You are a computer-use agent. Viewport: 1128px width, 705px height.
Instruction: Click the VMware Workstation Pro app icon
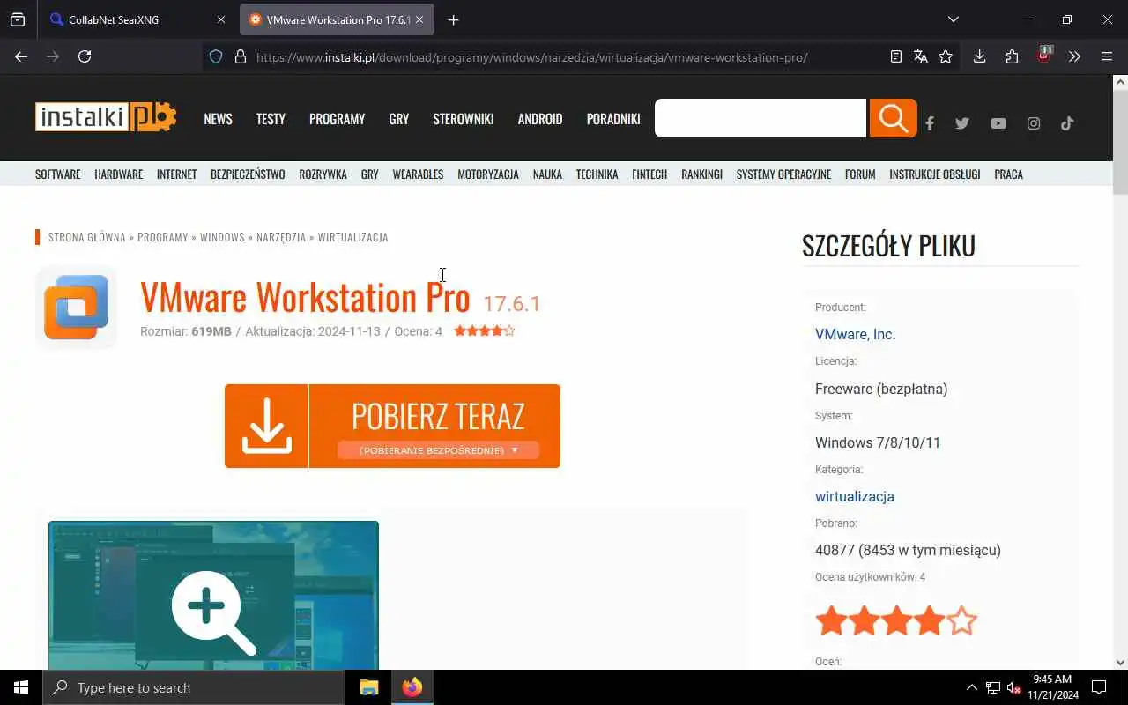coord(76,308)
